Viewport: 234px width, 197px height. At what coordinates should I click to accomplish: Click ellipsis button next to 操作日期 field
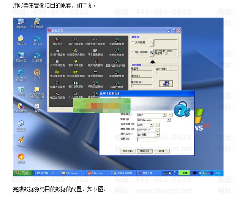click(157, 130)
